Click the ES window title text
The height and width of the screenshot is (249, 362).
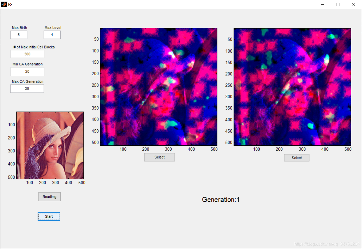(x=10, y=5)
